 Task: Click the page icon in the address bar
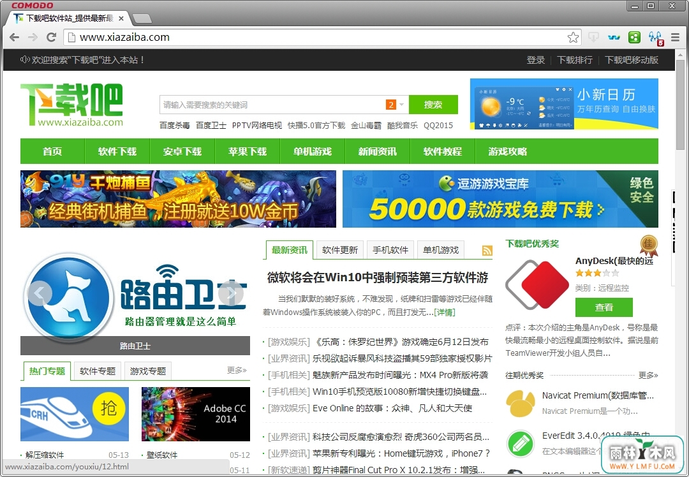71,38
